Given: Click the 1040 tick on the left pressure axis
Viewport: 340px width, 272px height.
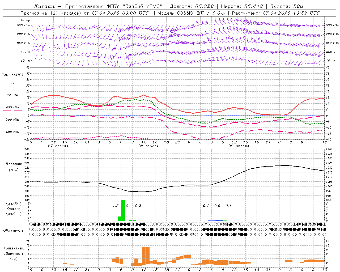Looking at the screenshot, I should click(x=26, y=149).
